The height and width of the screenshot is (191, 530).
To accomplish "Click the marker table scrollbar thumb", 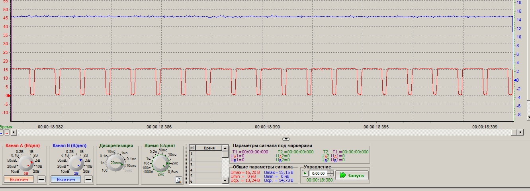I will [x=225, y=154].
